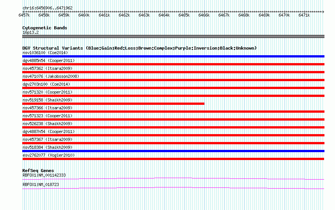Click the 6466k ruler tick label

[204, 15]
